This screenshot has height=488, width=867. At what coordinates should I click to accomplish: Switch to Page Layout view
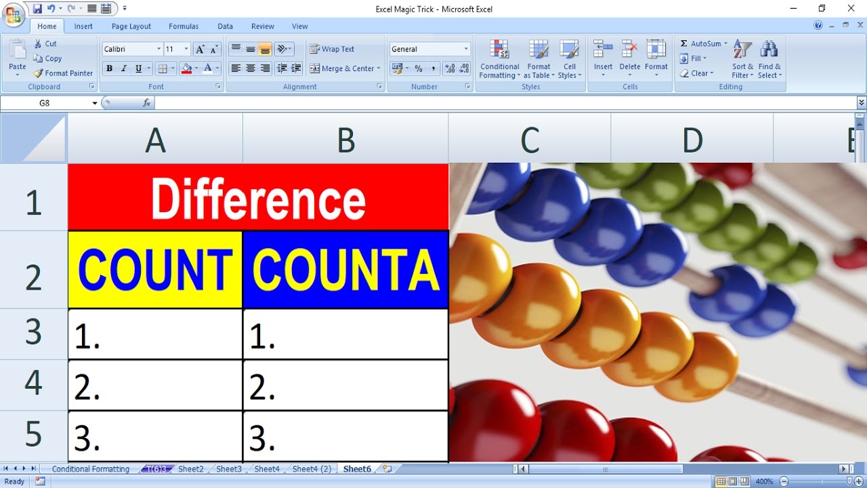(x=732, y=481)
